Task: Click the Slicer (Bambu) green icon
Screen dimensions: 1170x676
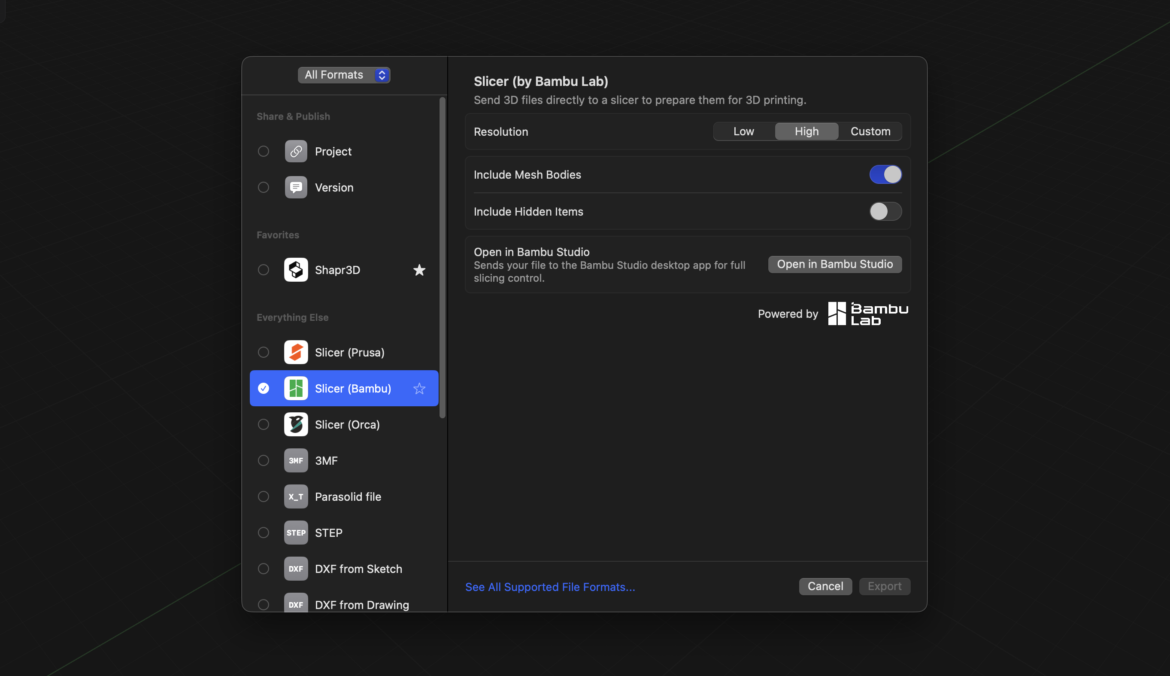Action: 296,388
